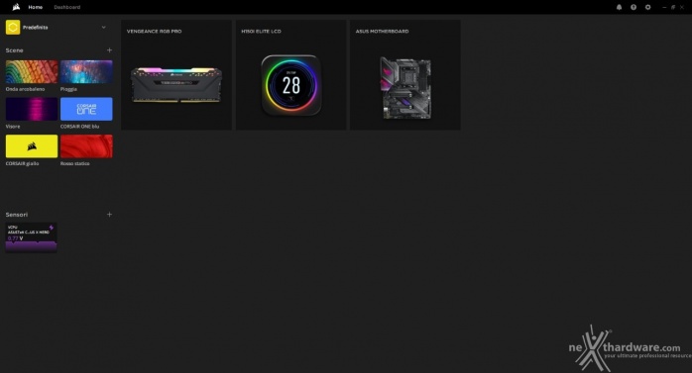Screen dimensions: 692x373
Task: Select the CORSAIR ONE blu scene
Action: (x=86, y=109)
